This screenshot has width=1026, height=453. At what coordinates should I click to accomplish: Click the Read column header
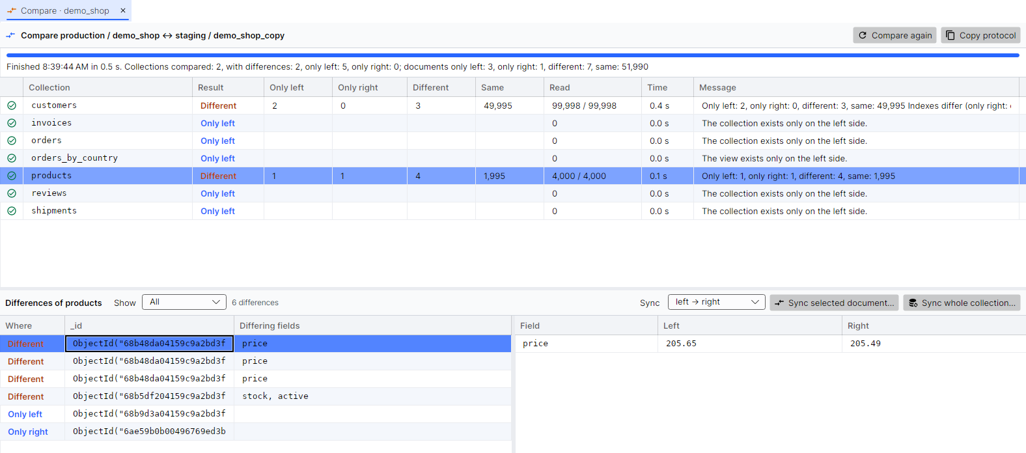592,87
